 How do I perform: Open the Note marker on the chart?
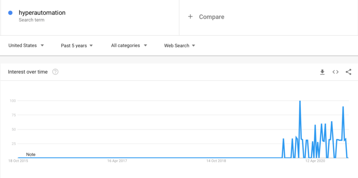point(31,154)
